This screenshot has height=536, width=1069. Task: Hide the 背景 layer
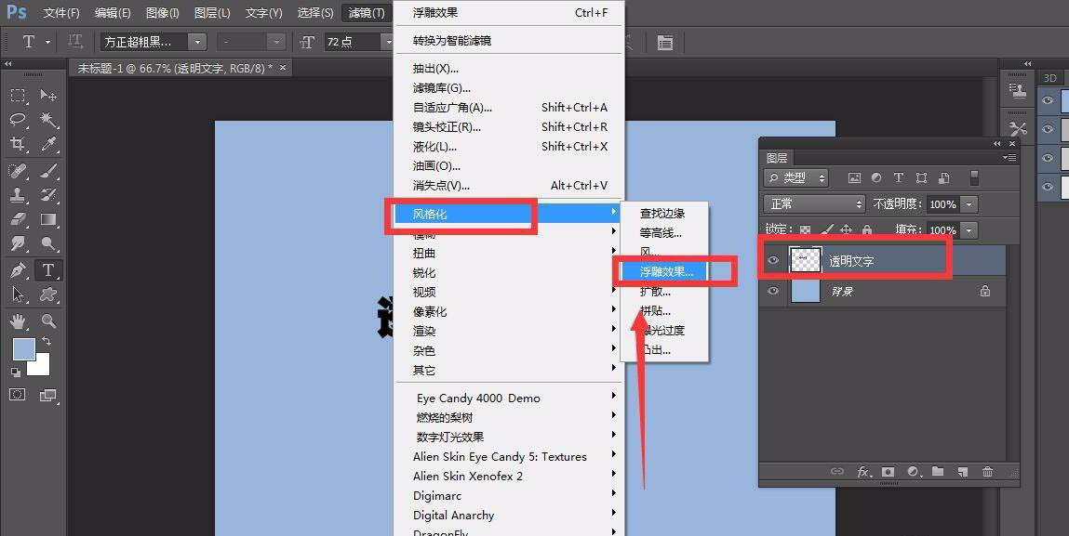click(772, 291)
